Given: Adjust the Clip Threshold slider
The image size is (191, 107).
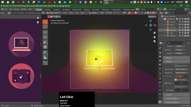Looking at the screenshot, I should [182, 76].
